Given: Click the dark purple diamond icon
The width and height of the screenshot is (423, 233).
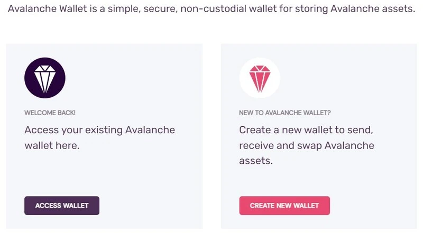Looking at the screenshot, I should pos(45,78).
